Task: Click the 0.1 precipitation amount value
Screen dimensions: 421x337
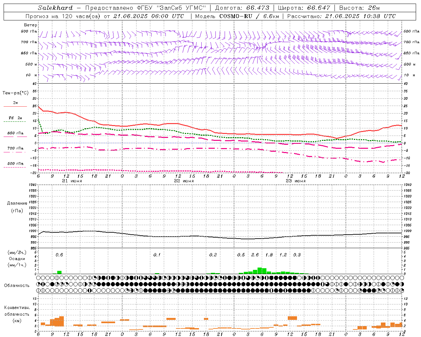Action: coord(157,255)
